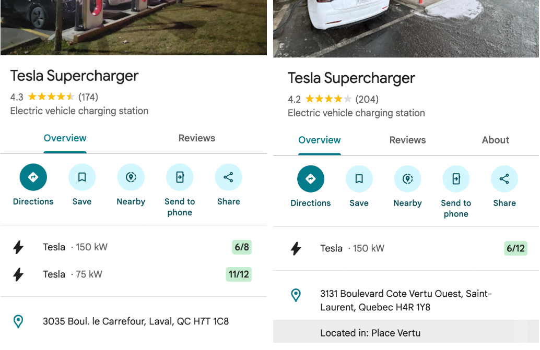Image resolution: width=540 pixels, height=350 pixels.
Task: Click 3131 Boulevard Cote Vertu address
Action: (406, 300)
